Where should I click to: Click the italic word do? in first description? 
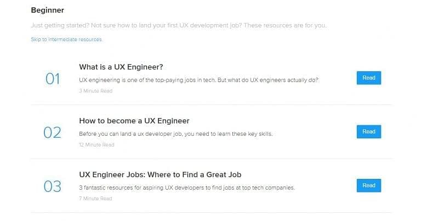(x=313, y=80)
